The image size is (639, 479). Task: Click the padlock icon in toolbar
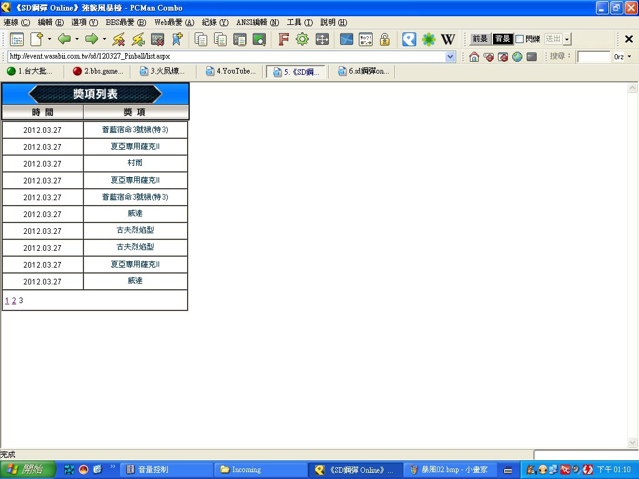click(385, 39)
